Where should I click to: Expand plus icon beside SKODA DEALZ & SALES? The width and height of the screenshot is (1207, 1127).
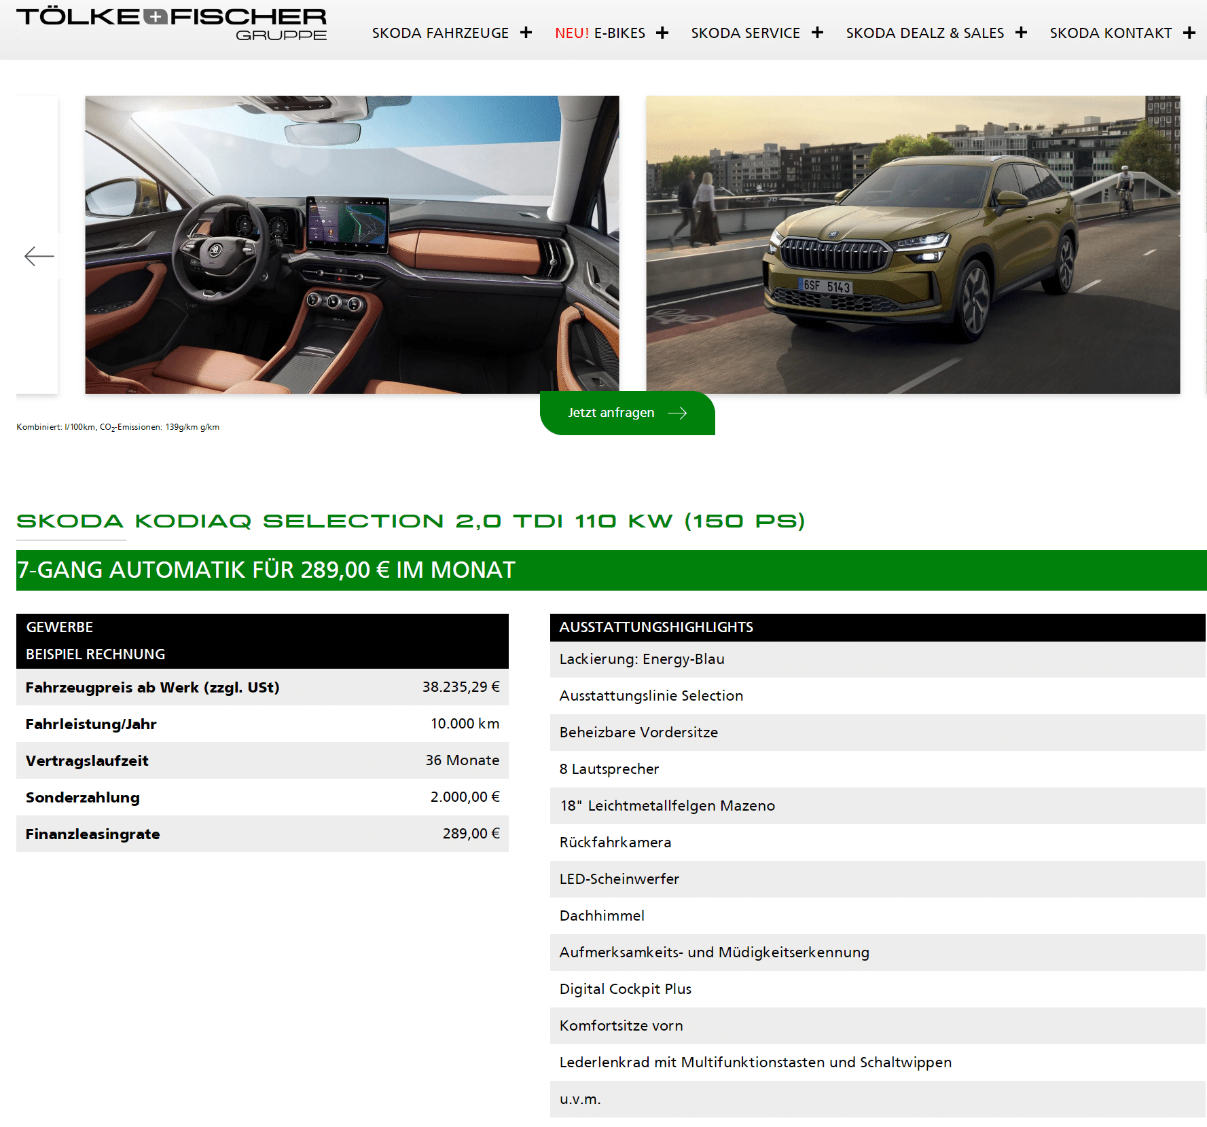[x=1021, y=33]
